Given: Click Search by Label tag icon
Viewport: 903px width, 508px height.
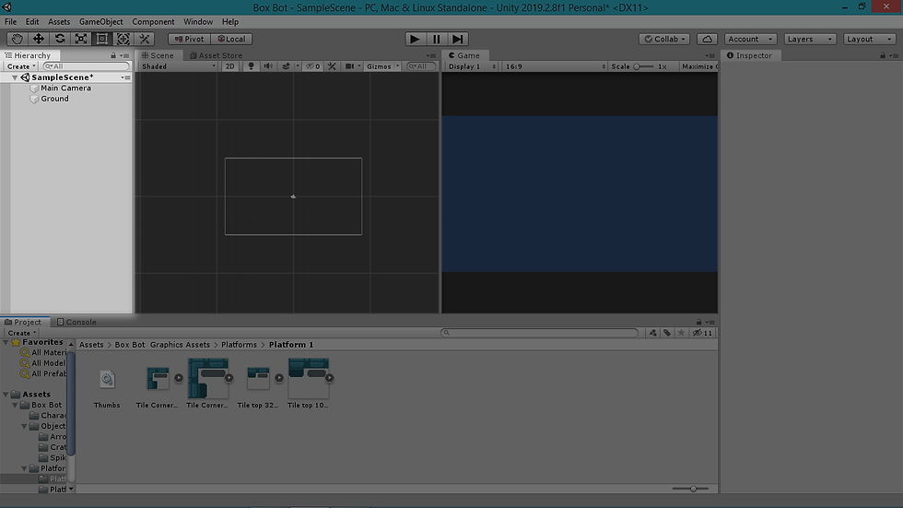Looking at the screenshot, I should [667, 333].
